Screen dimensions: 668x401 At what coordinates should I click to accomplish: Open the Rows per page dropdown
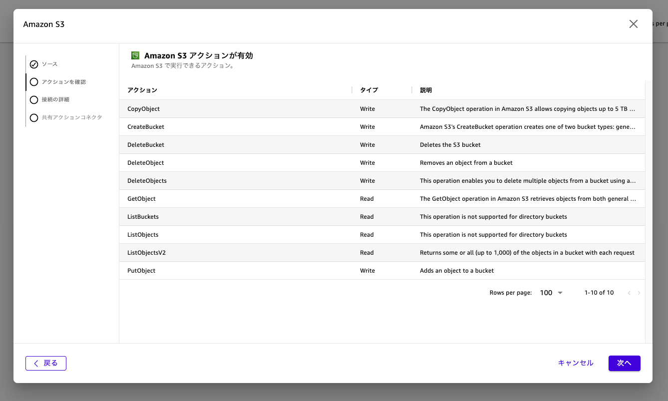(551, 293)
